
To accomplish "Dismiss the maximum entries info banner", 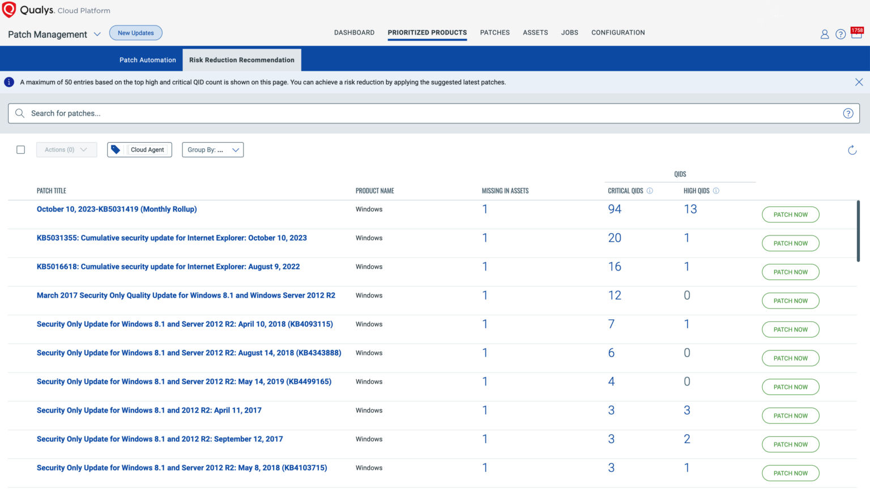I will tap(859, 81).
